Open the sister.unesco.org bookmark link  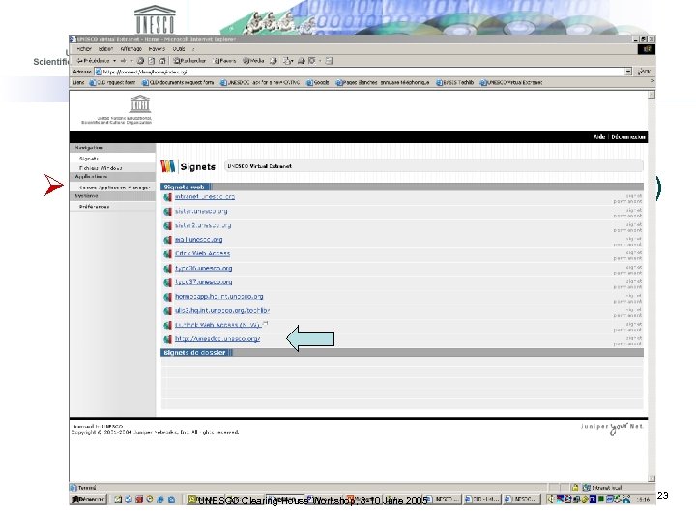coord(201,211)
